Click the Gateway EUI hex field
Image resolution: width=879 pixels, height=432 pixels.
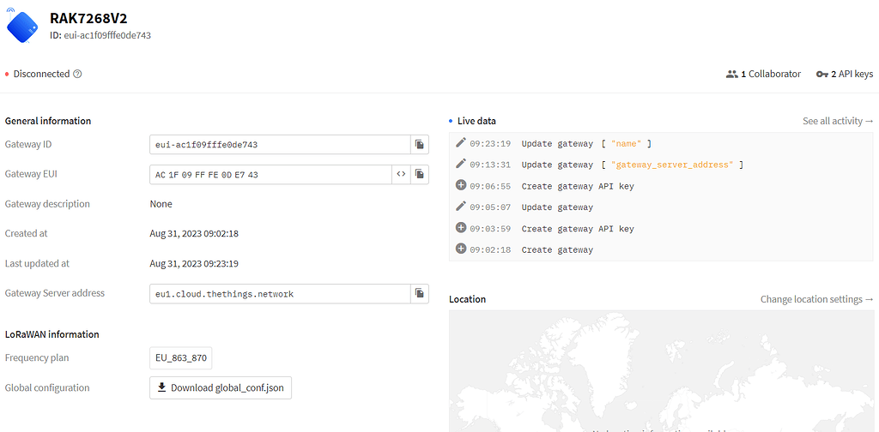pos(270,175)
